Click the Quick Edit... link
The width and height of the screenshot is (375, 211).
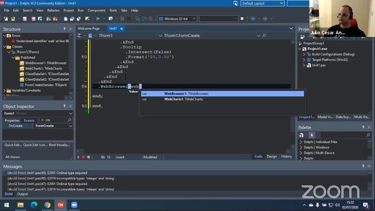13,145
